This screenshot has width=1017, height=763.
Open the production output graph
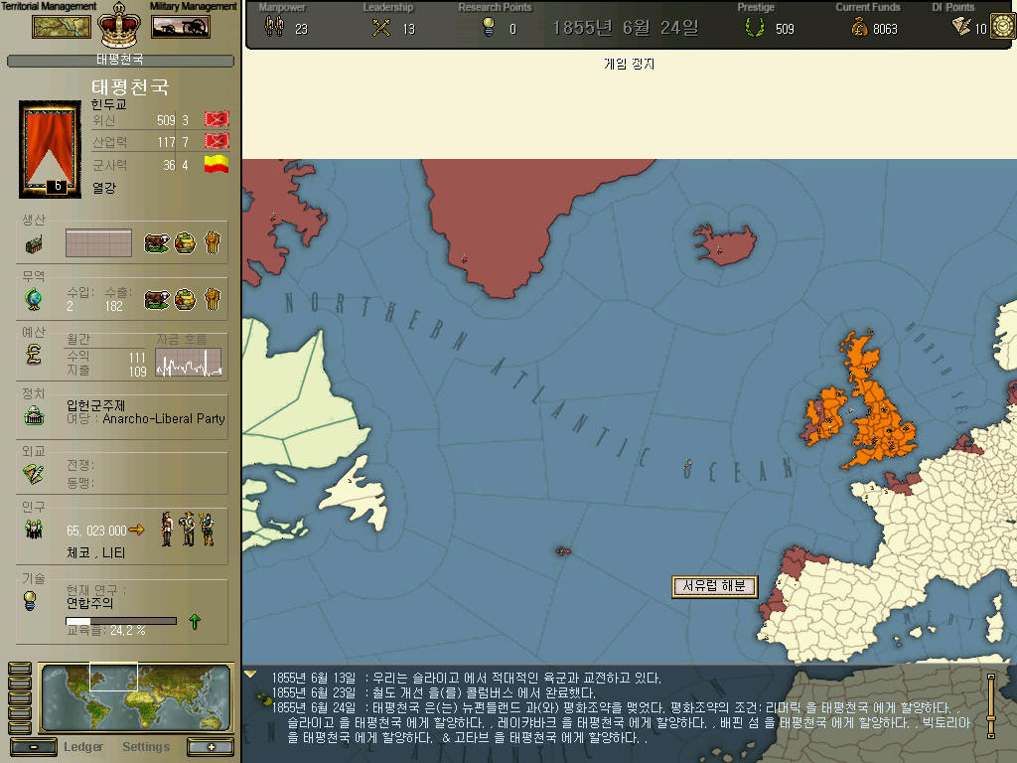(98, 243)
